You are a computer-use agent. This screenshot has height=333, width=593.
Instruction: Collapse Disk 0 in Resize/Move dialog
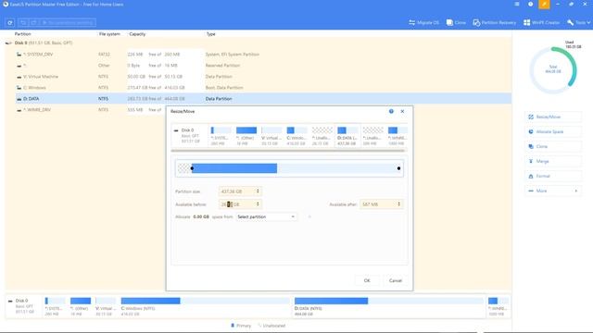(176, 130)
